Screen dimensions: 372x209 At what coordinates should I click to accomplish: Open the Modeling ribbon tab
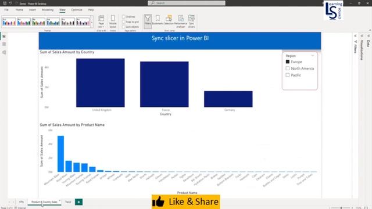(48, 10)
